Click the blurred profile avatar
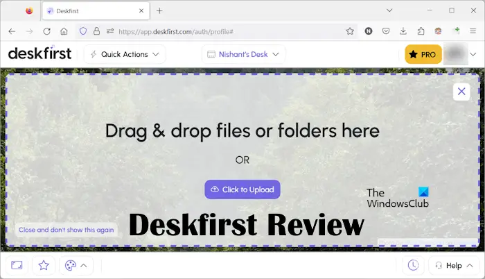This screenshot has width=485, height=279. (455, 54)
